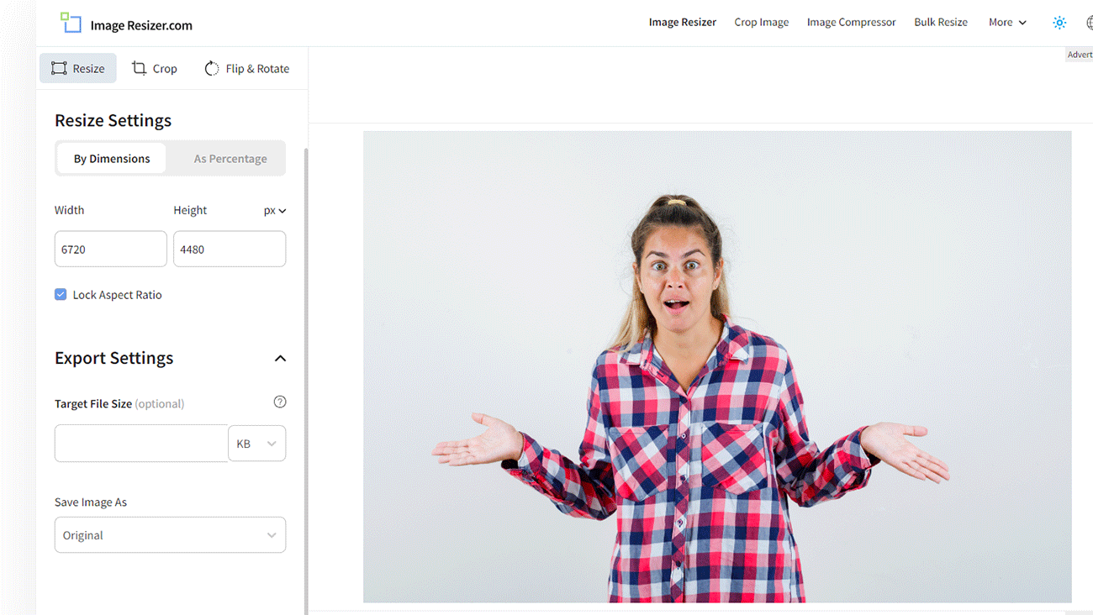1093x615 pixels.
Task: Select the Resize tab
Action: [78, 69]
